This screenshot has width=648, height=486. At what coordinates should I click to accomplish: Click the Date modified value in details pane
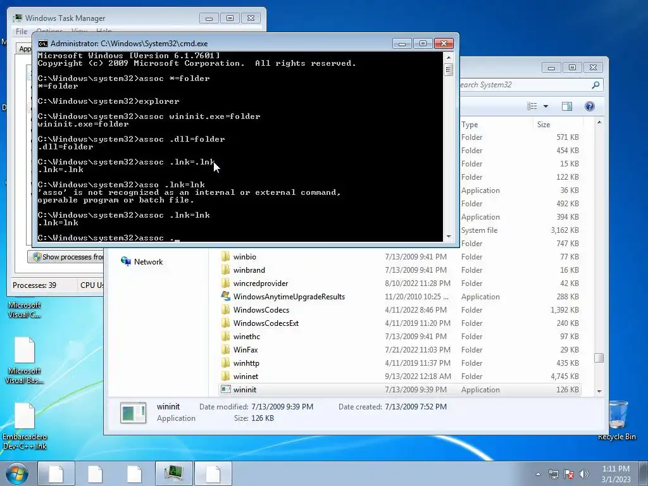[282, 407]
